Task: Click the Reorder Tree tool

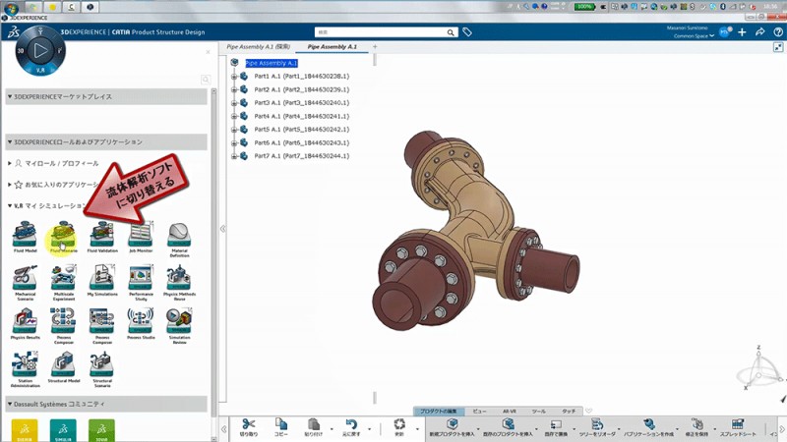Action: coord(597,427)
